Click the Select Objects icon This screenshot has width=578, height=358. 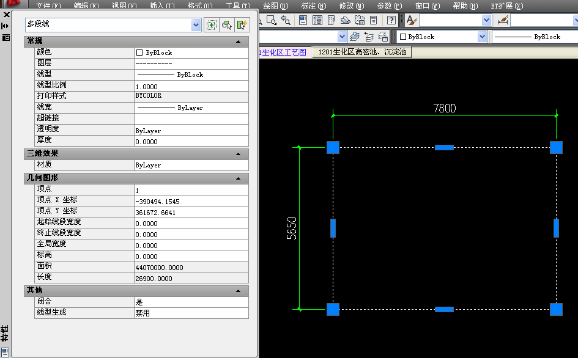(227, 25)
